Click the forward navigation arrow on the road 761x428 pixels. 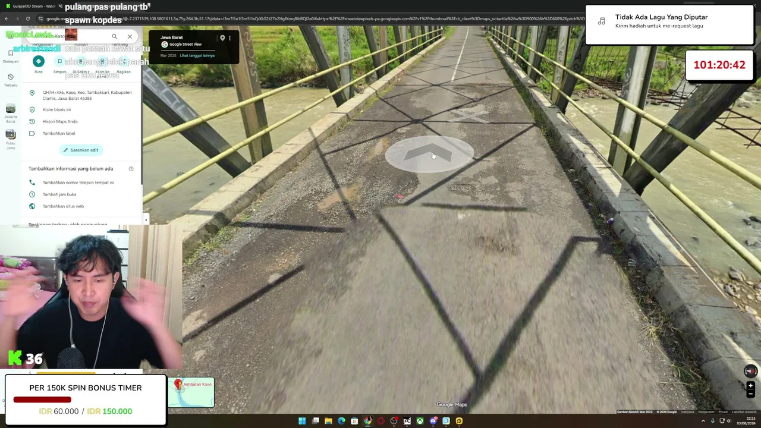[429, 155]
